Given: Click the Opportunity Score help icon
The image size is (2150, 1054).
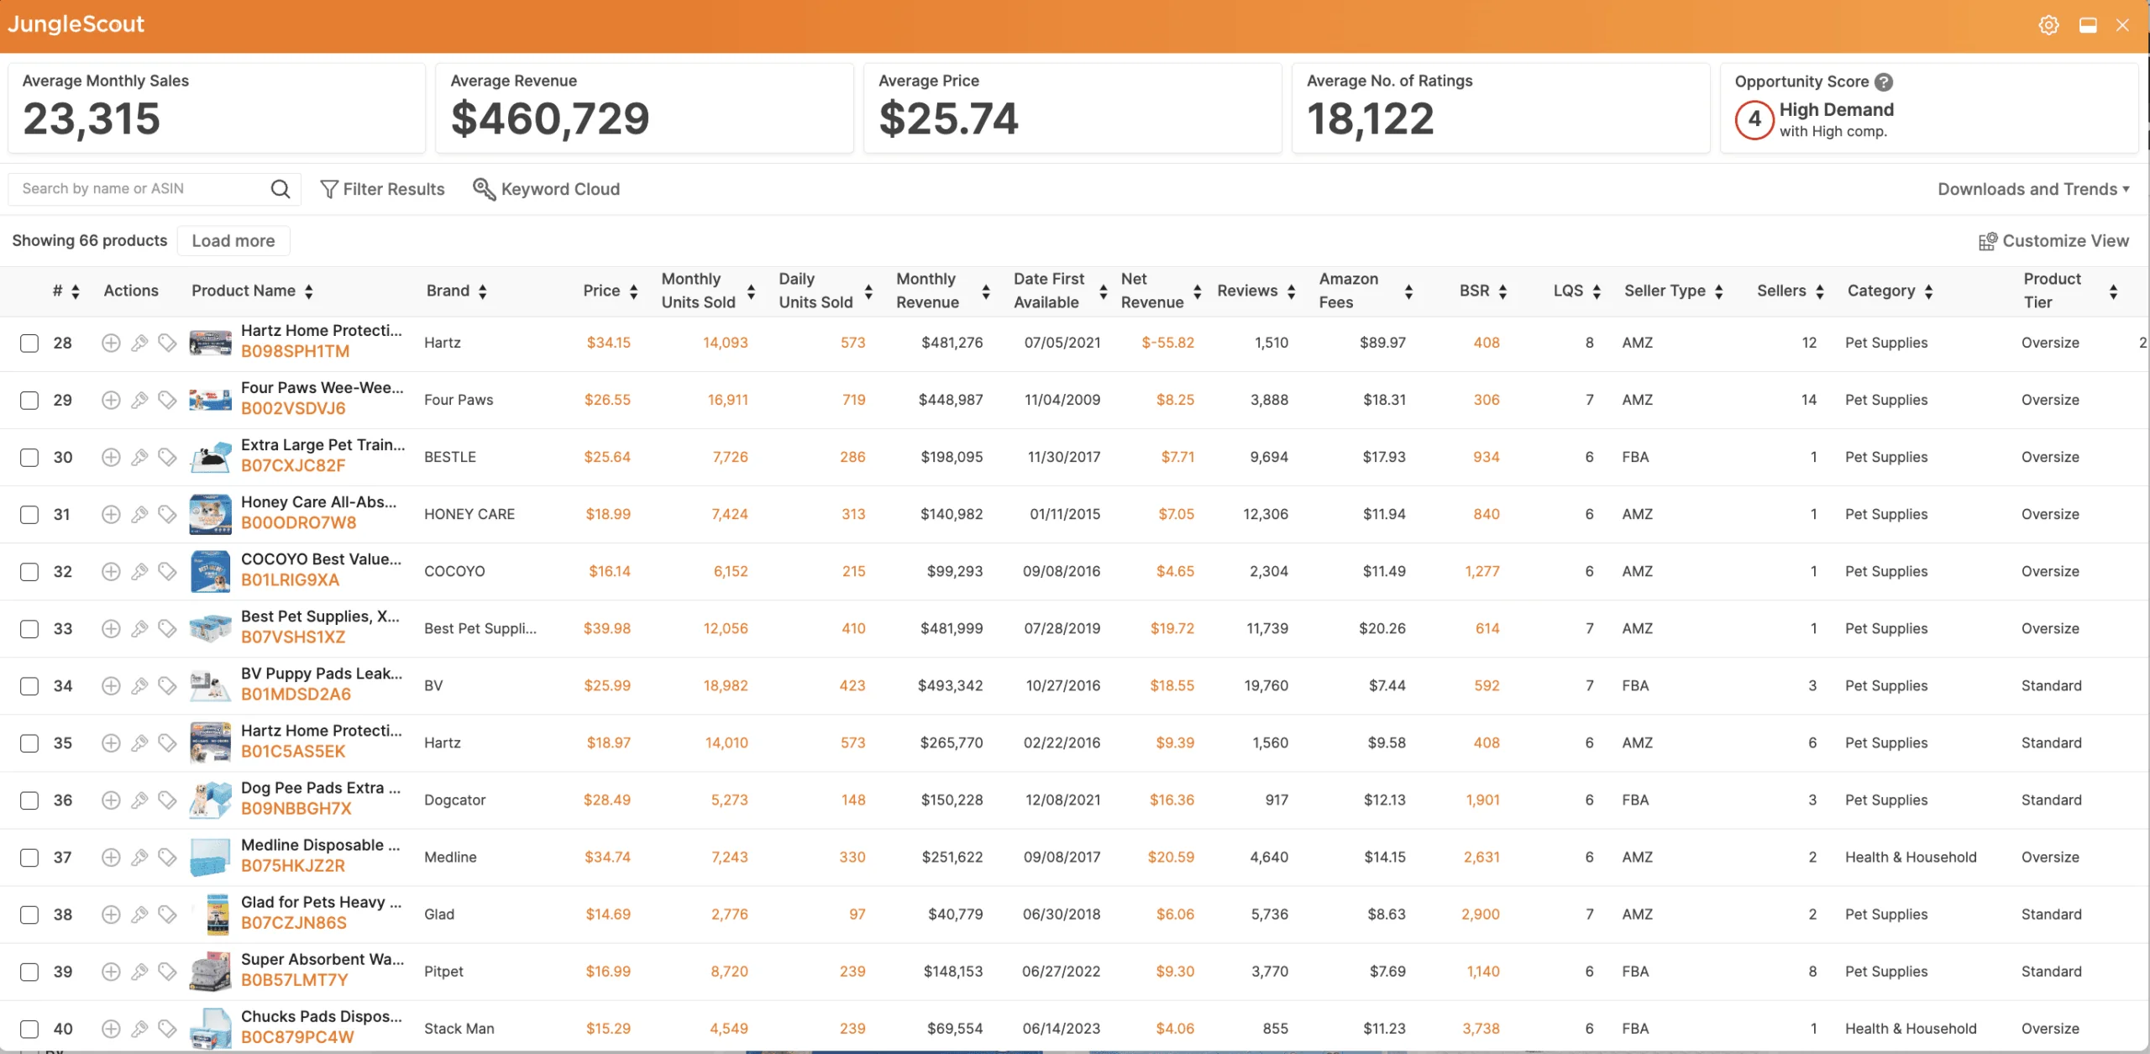Looking at the screenshot, I should coord(1884,81).
